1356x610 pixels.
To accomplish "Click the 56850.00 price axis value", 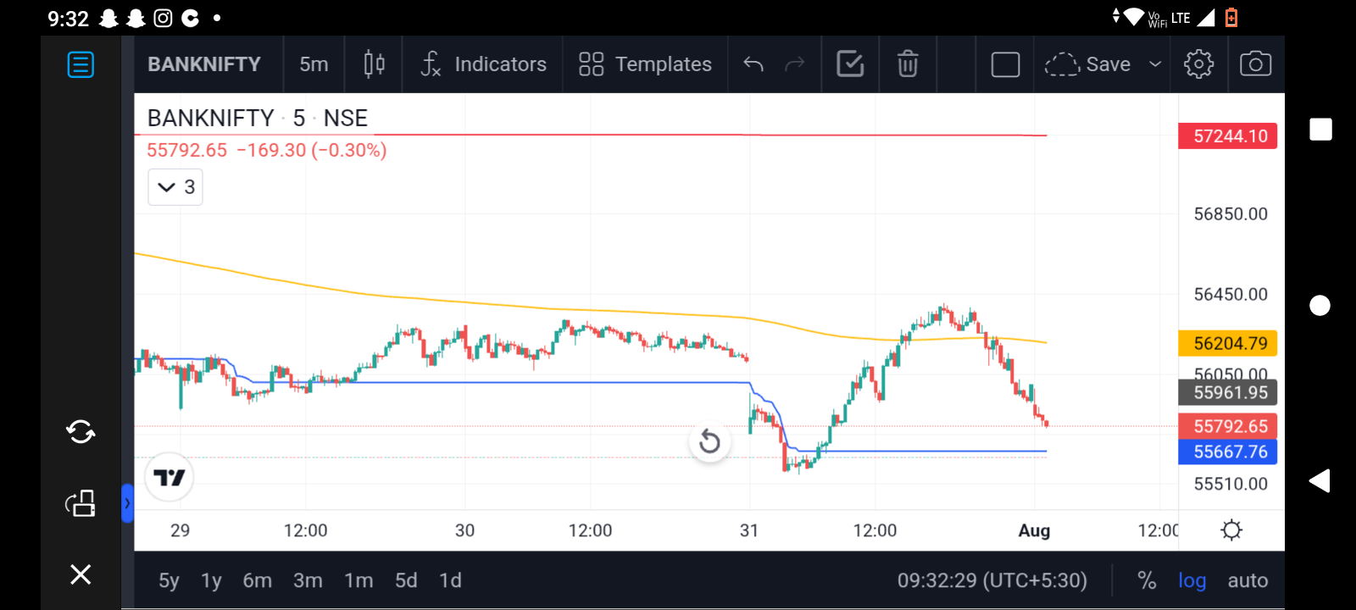I will coord(1231,213).
